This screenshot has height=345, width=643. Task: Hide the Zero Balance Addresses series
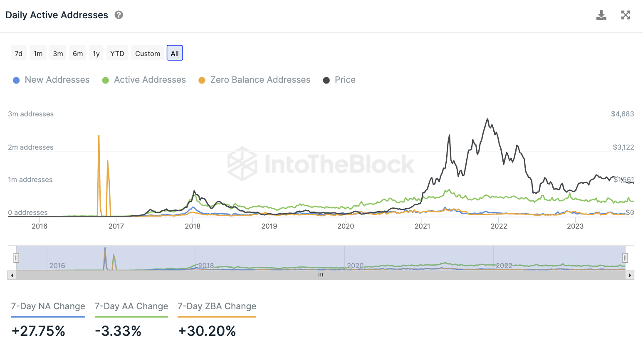(x=254, y=80)
